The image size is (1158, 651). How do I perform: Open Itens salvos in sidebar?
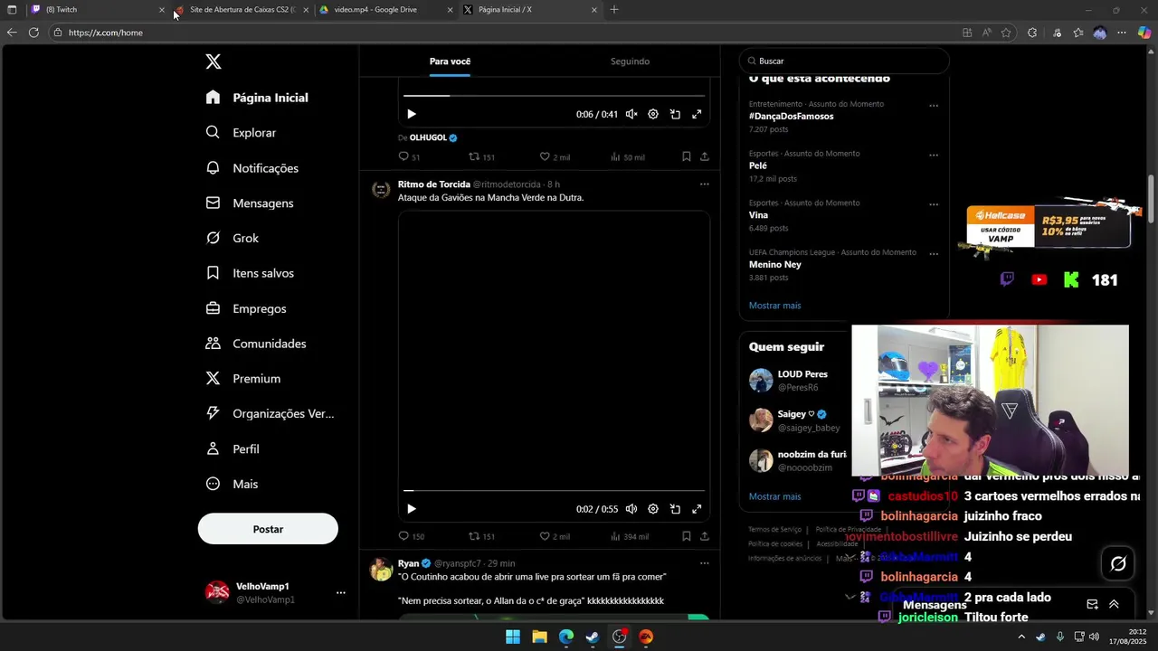click(250, 273)
